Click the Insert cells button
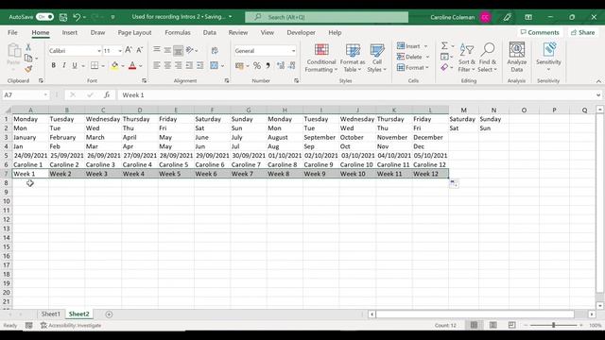This screenshot has width=605, height=340. coord(408,46)
